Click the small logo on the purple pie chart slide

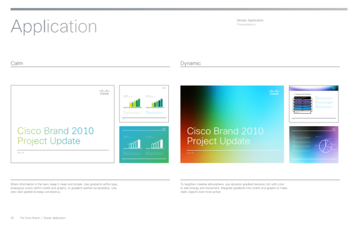pyautogui.click(x=334, y=129)
